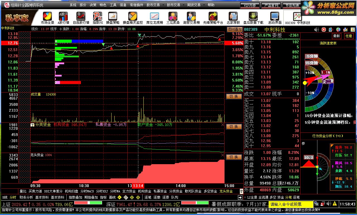Close 分类资金 panel with X
Image resolution: width=357 pixels, height=215 pixels.
[223, 125]
